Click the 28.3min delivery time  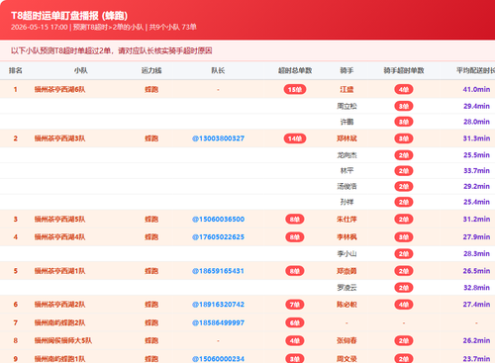tap(476, 254)
